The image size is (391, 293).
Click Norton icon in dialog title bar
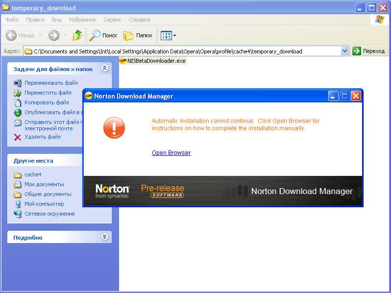point(89,96)
